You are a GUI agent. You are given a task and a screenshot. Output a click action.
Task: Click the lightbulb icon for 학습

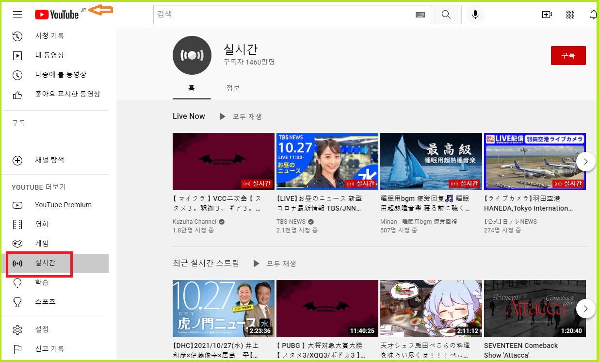17,282
